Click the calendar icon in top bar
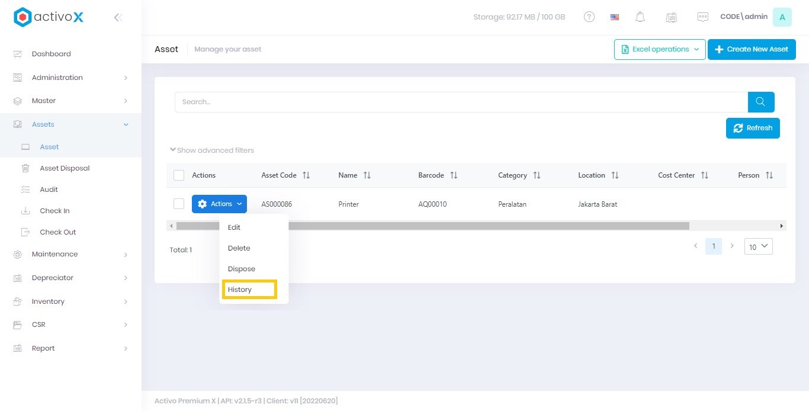The width and height of the screenshot is (809, 411). (672, 17)
